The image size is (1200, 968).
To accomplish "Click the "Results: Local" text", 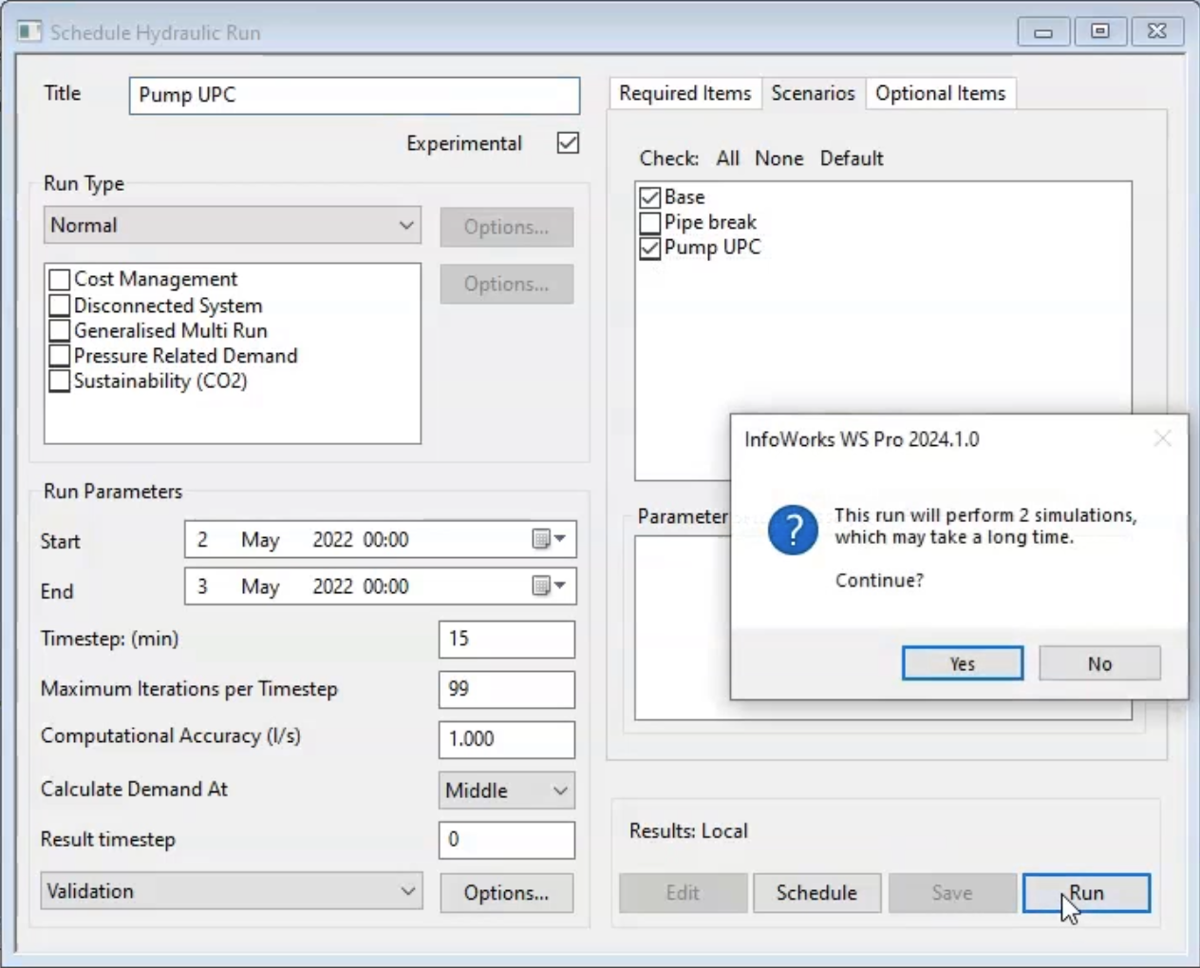I will tap(688, 830).
